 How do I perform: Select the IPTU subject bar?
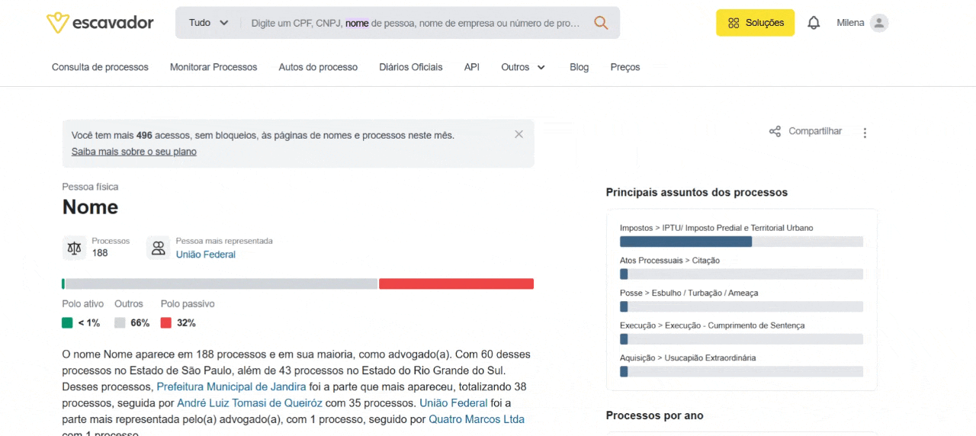tap(741, 242)
